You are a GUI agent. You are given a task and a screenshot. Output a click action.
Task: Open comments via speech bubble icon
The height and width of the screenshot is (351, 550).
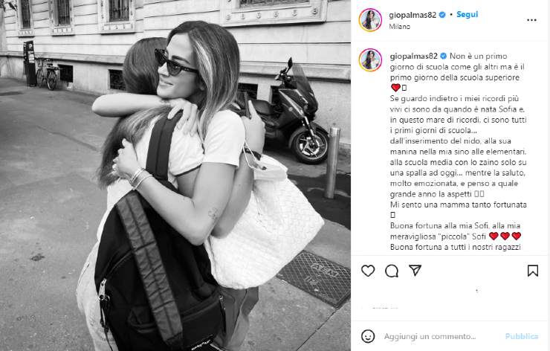[392, 271]
